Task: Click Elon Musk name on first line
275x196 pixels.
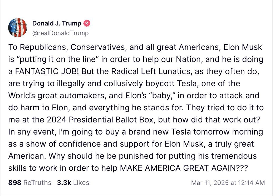Action: click(243, 47)
